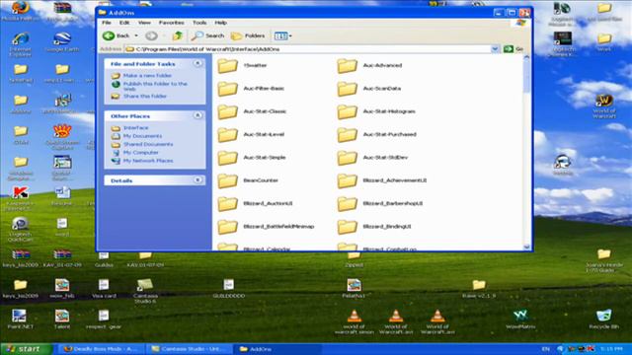Viewport: 632px width, 355px height.
Task: Select the Blizzard_AchievementUI folder
Action: pos(382,180)
